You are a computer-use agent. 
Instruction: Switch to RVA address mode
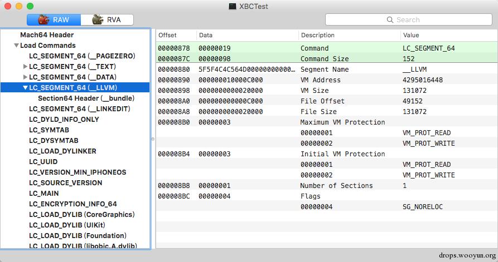click(x=107, y=19)
